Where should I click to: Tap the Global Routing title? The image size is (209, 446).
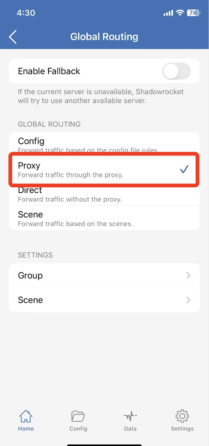[x=104, y=37]
